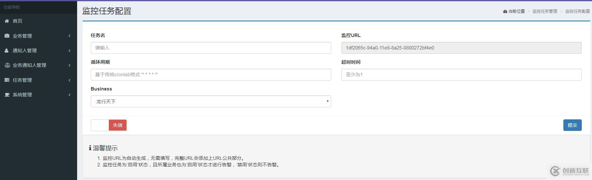Screen dimensions: 592x180
Task: Expand the 任务管理 sidebar chevron
Action: tap(69, 80)
